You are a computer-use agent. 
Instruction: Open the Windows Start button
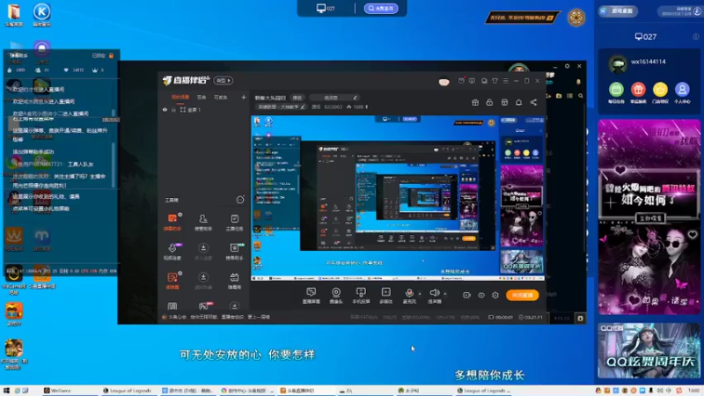(x=6, y=391)
